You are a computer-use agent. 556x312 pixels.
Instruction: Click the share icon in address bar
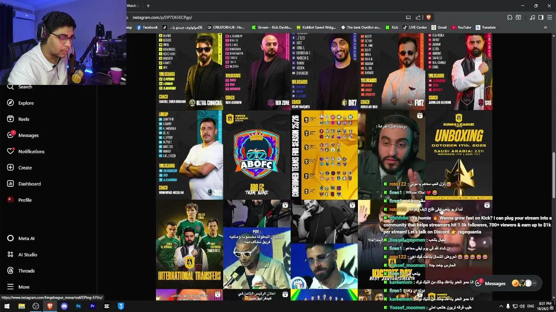tap(418, 17)
